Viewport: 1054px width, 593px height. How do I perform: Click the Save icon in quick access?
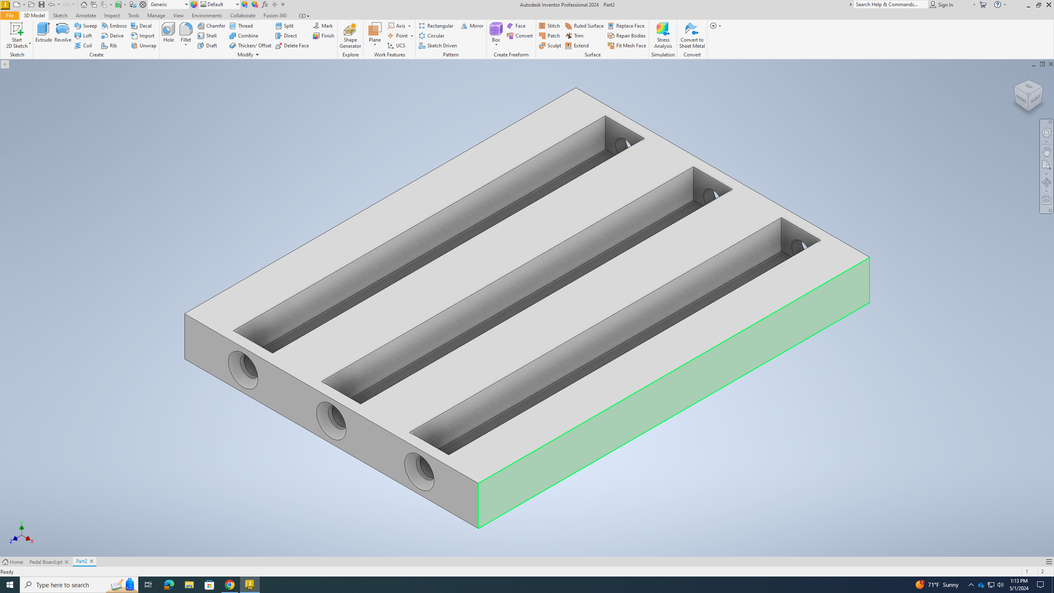[x=42, y=5]
